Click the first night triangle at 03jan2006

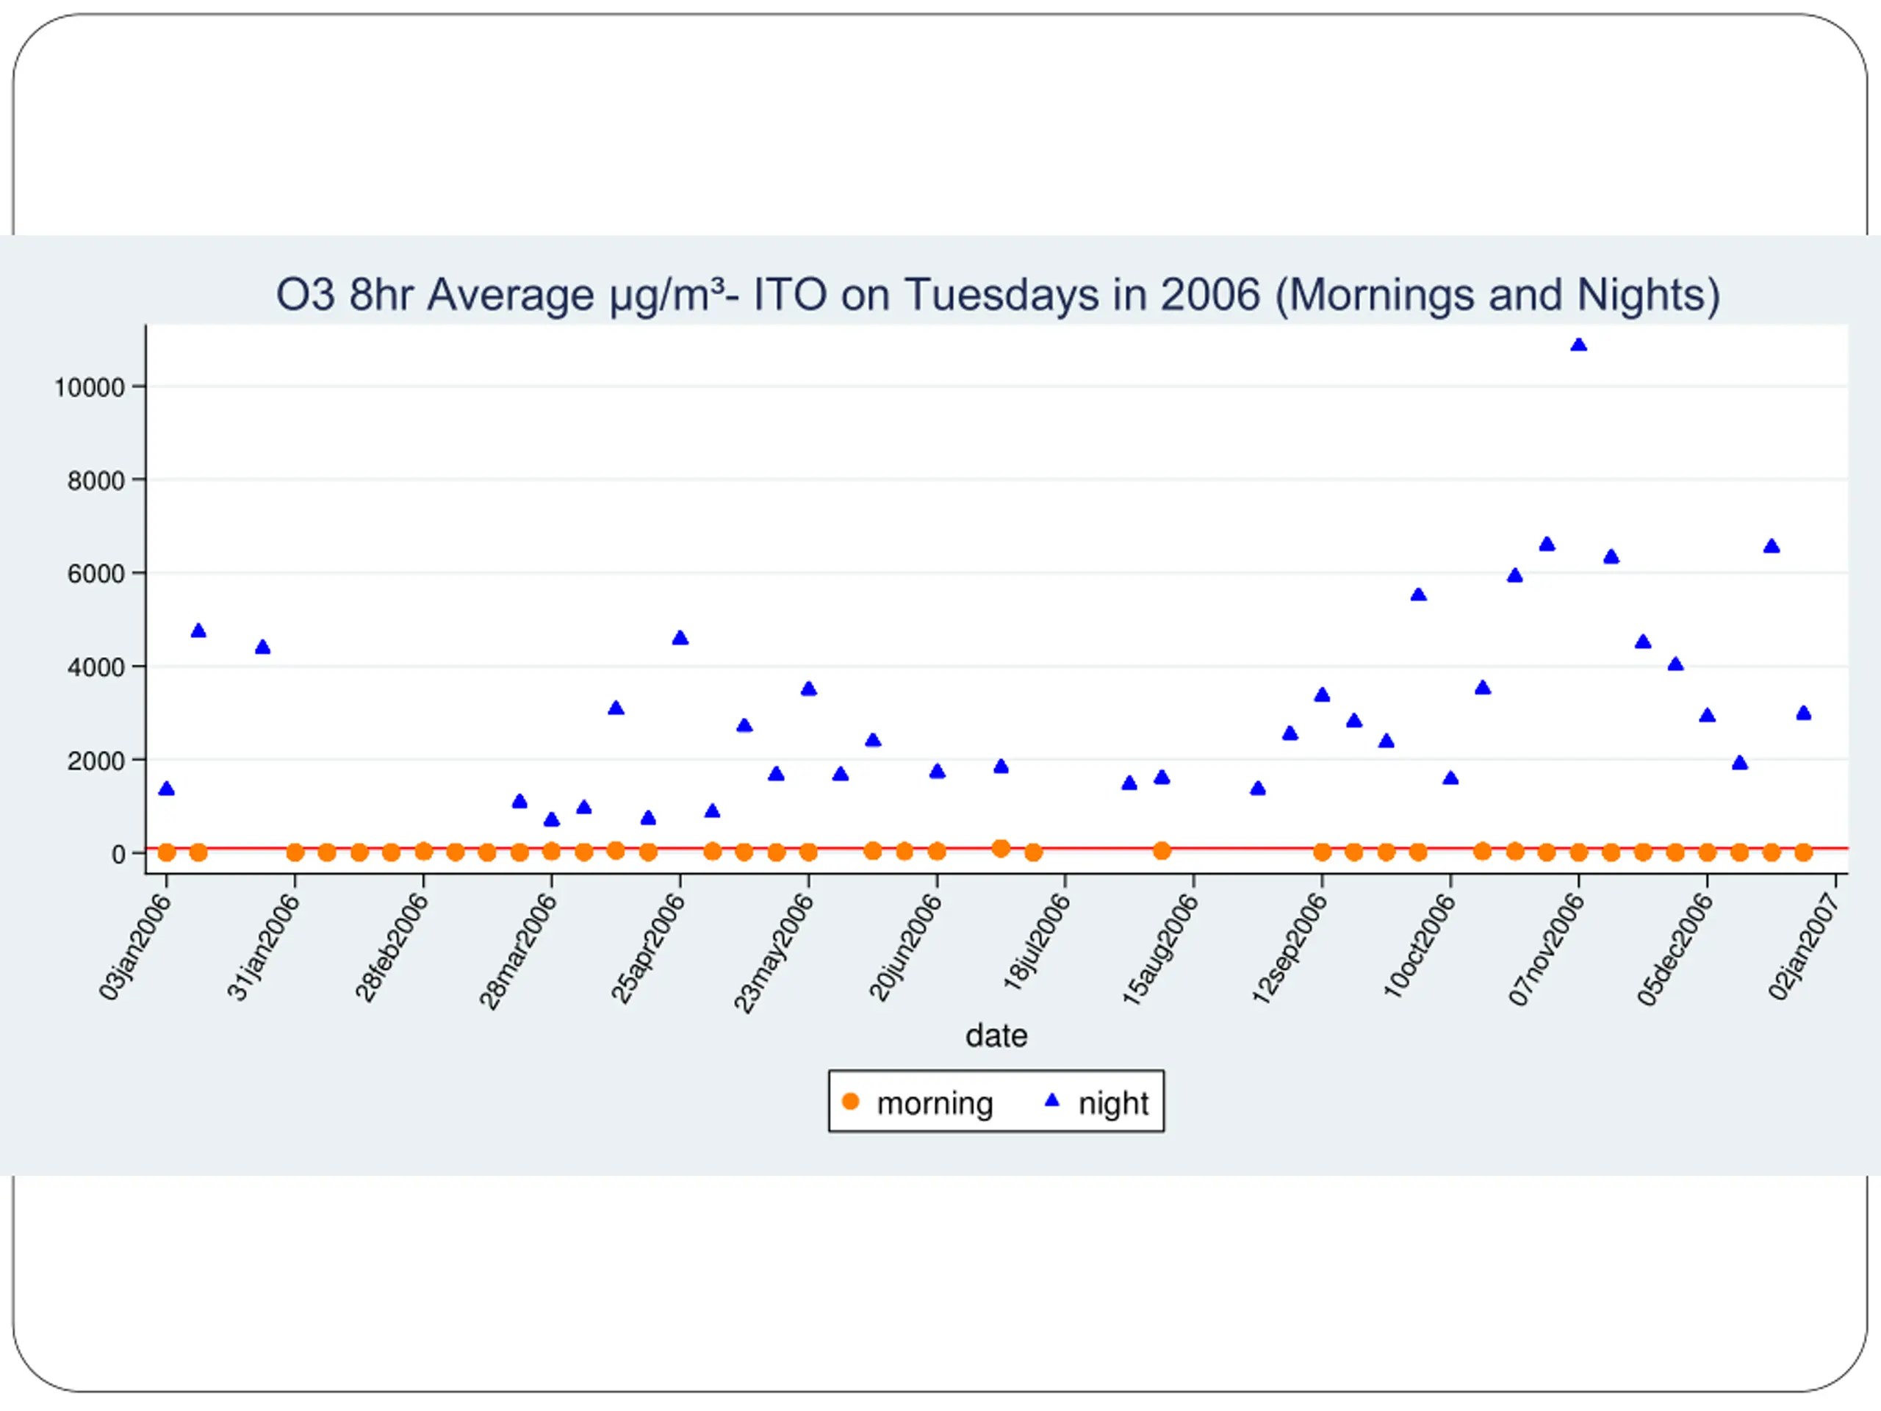click(167, 789)
